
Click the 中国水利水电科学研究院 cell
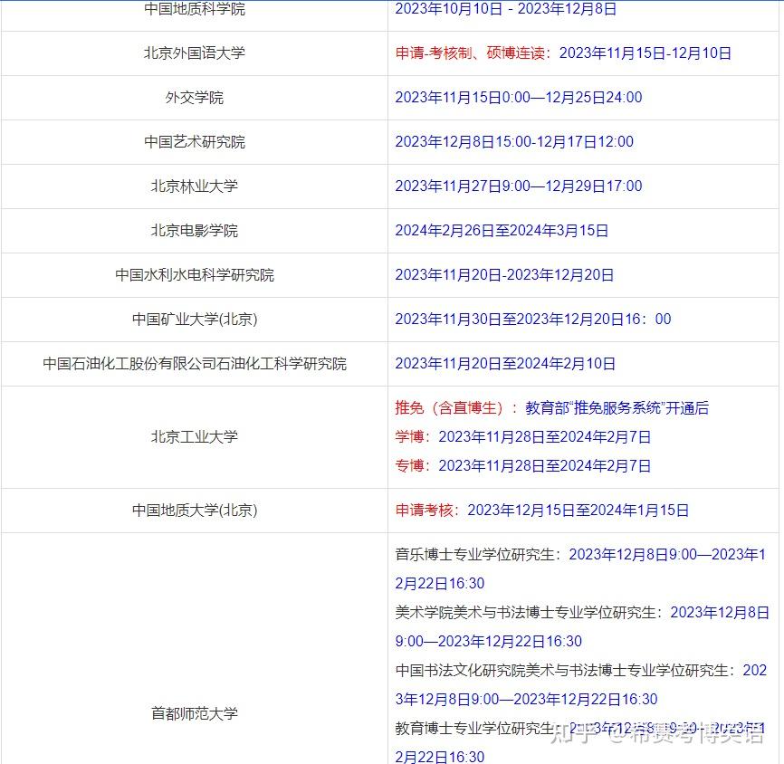click(195, 275)
